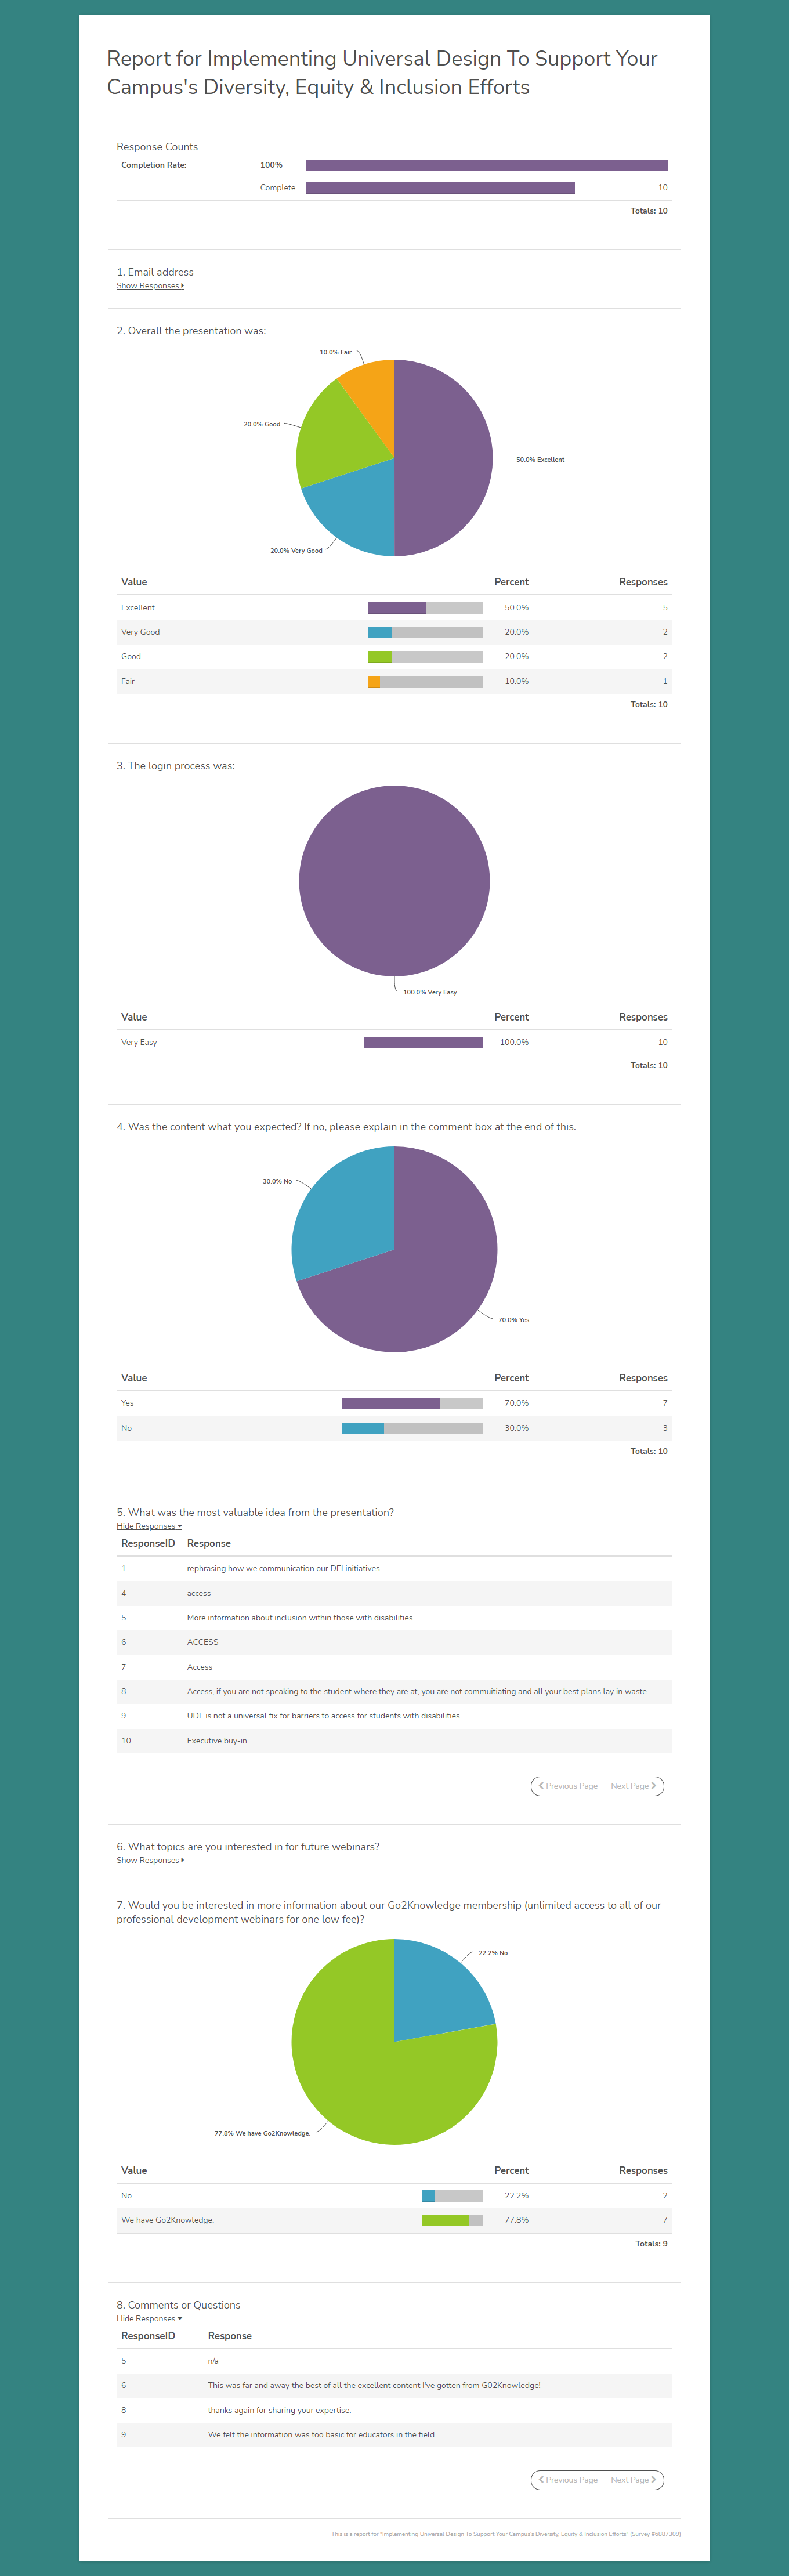
Task: Hide responses for the most valuable idea question
Action: point(148,1526)
